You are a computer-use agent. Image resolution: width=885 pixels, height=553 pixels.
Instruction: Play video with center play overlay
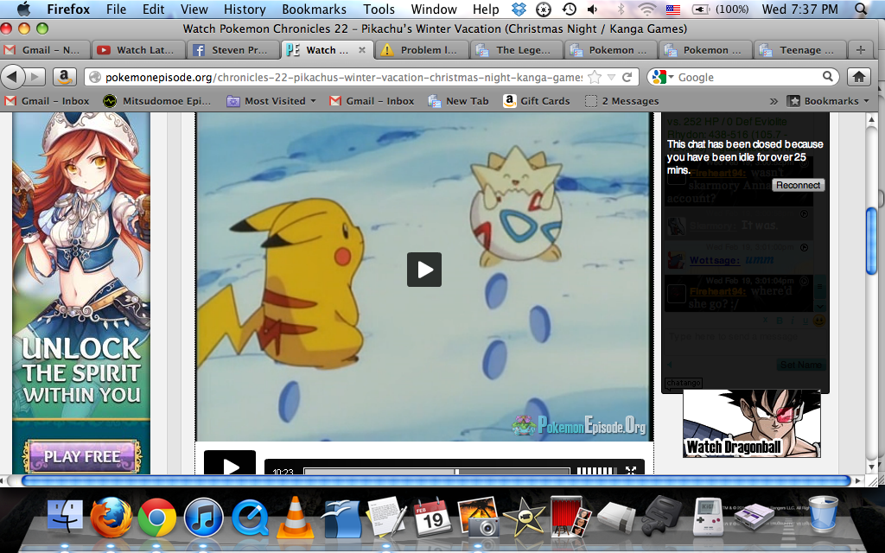click(423, 270)
